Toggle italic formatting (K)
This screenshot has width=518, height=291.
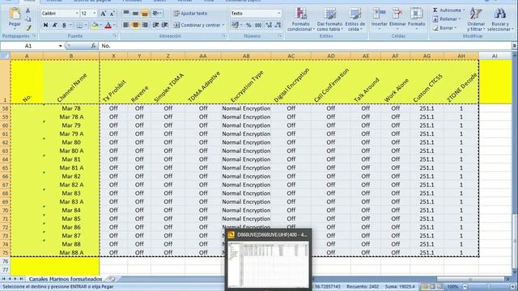[55, 25]
